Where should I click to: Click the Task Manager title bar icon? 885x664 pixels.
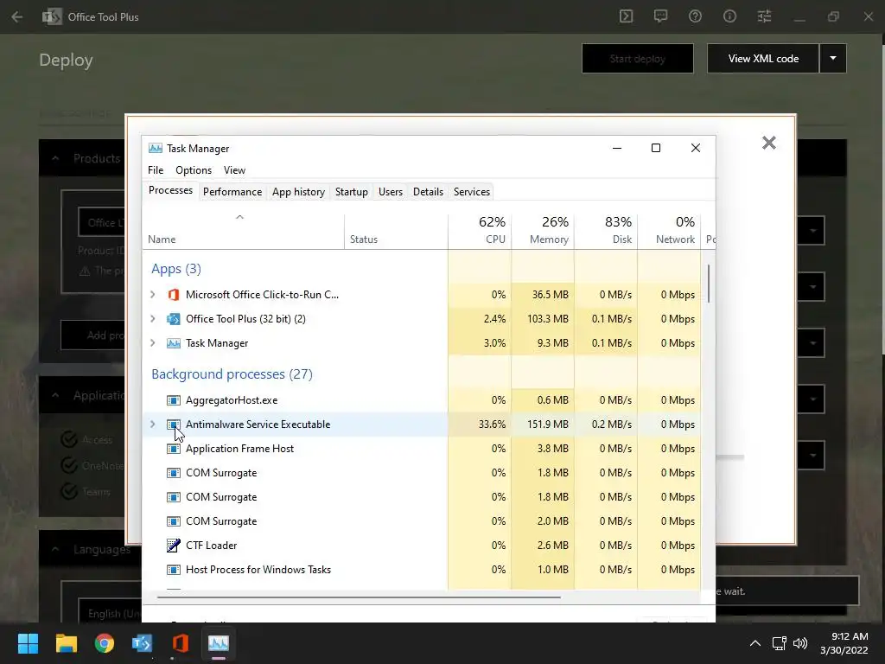pos(156,149)
